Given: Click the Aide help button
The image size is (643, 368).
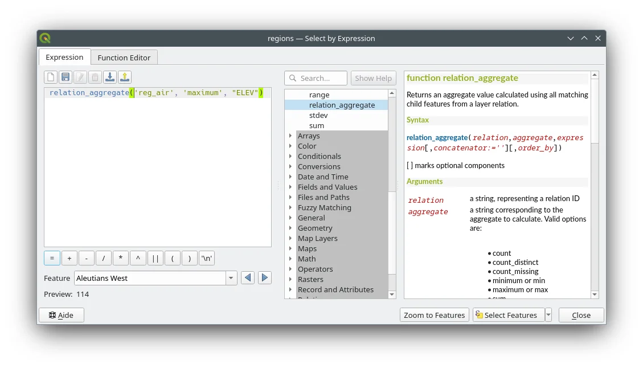Looking at the screenshot, I should click(x=62, y=315).
